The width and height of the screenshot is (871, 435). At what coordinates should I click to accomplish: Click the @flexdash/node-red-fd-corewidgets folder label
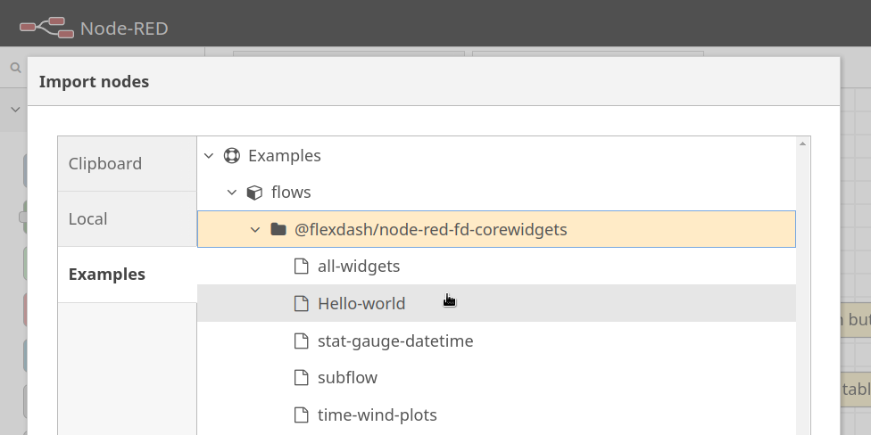pos(430,230)
